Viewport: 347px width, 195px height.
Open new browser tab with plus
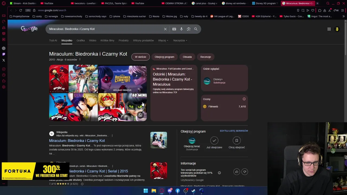click(317, 3)
